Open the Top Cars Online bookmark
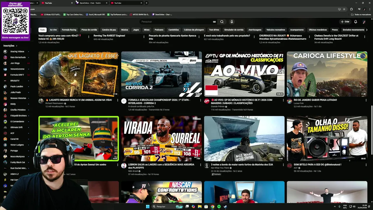 coord(73,15)
